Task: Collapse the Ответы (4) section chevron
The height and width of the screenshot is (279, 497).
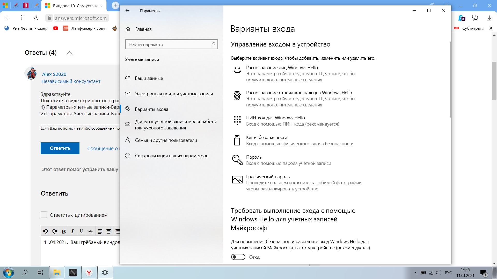Action: 69,53
